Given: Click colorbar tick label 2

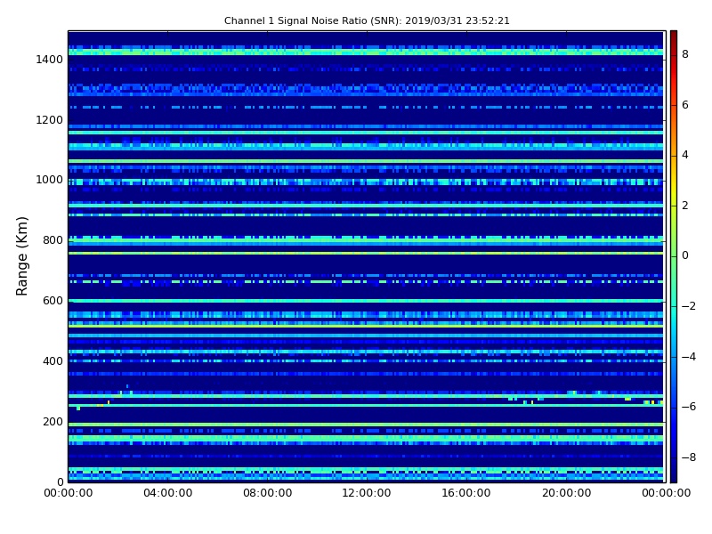Looking at the screenshot, I should (685, 206).
